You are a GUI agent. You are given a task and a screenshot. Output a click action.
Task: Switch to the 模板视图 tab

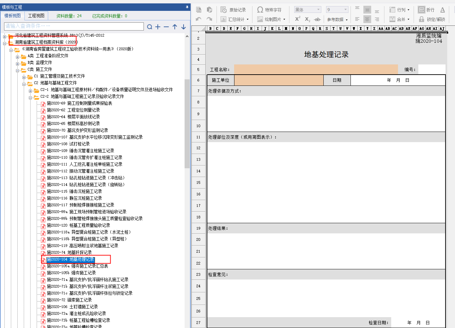point(12,16)
